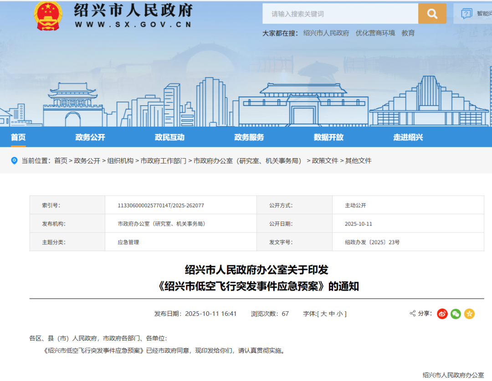The image size is (492, 381).
Task: Open the smart Q&A chat icon
Action: [466, 14]
